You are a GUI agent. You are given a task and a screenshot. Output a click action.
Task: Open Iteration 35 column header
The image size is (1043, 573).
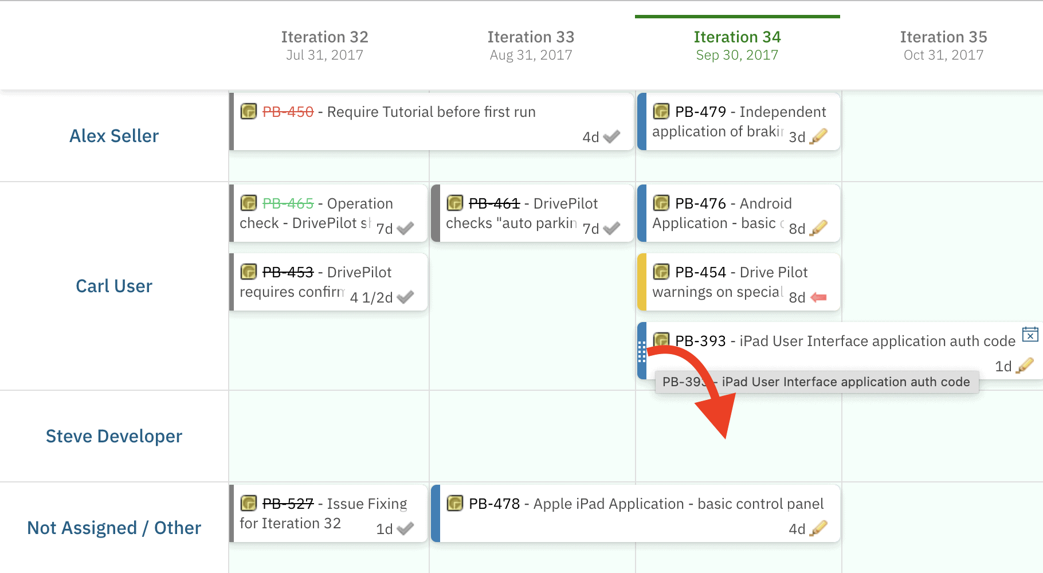[943, 45]
